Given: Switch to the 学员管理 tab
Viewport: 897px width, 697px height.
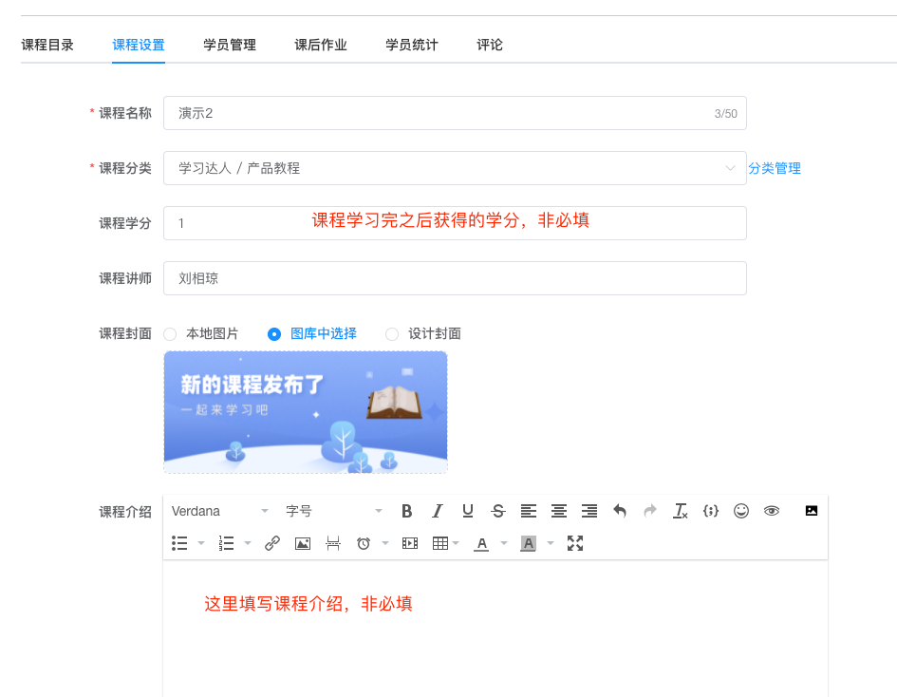Looking at the screenshot, I should [230, 45].
